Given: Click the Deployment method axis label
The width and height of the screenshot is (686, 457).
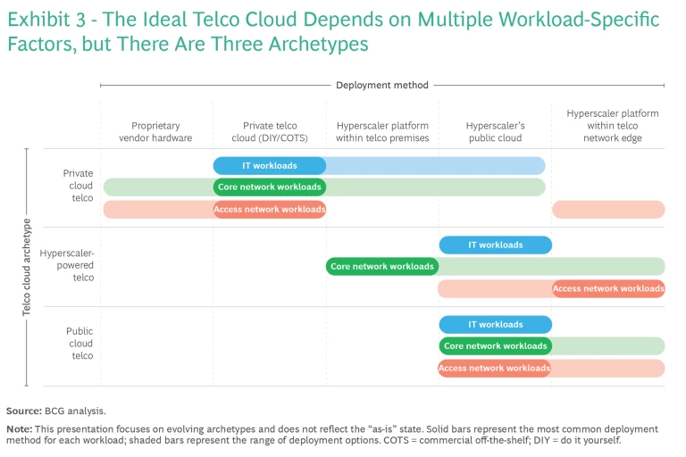Looking at the screenshot, I should pyautogui.click(x=381, y=86).
